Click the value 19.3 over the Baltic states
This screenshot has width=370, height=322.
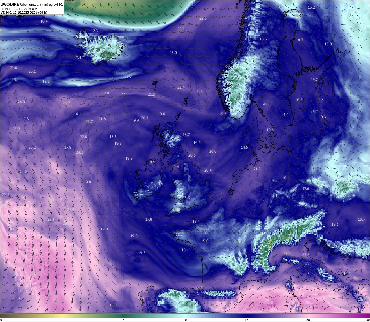(322, 117)
